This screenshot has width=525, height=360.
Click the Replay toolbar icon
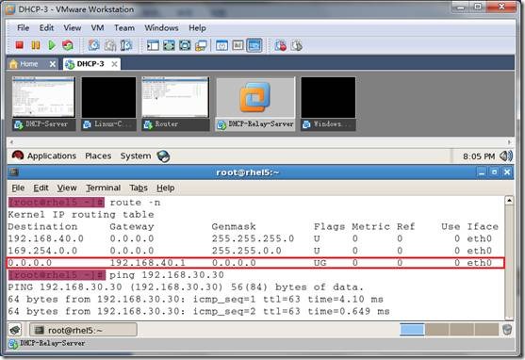click(297, 45)
